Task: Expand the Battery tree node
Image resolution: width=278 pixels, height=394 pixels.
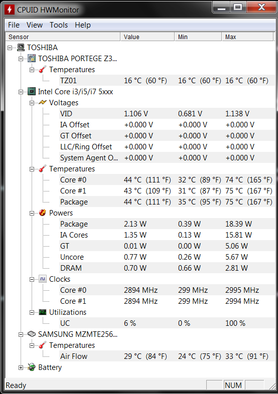Action: tap(21, 367)
